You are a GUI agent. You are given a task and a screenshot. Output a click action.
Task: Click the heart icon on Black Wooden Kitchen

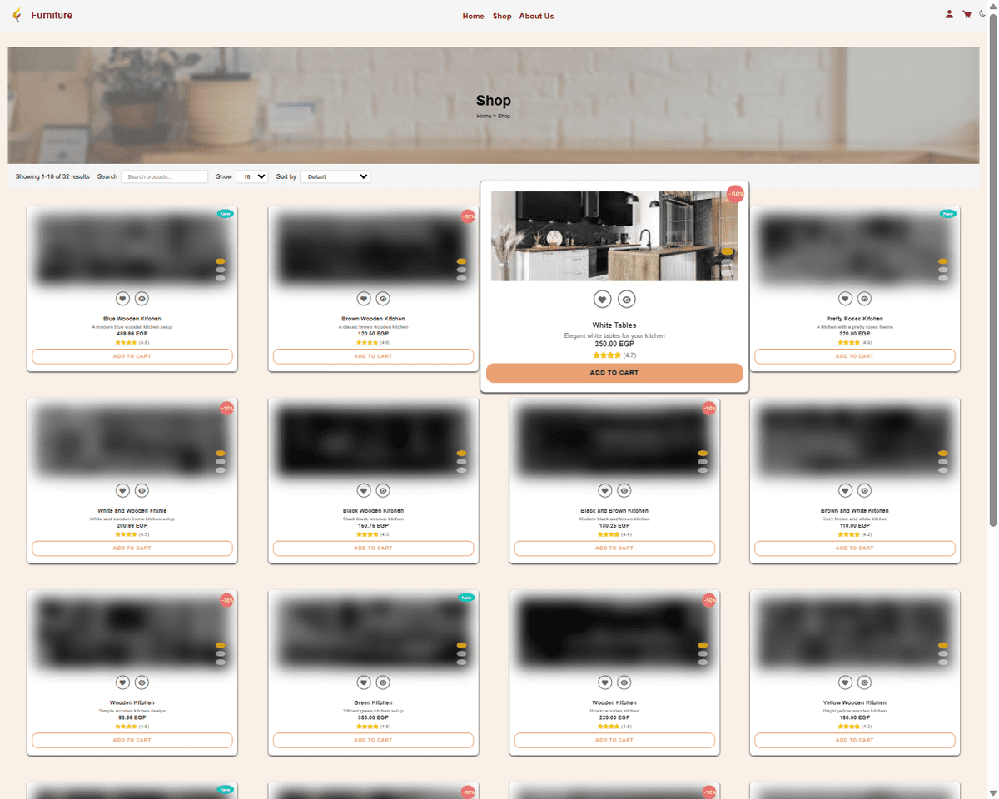pos(364,490)
